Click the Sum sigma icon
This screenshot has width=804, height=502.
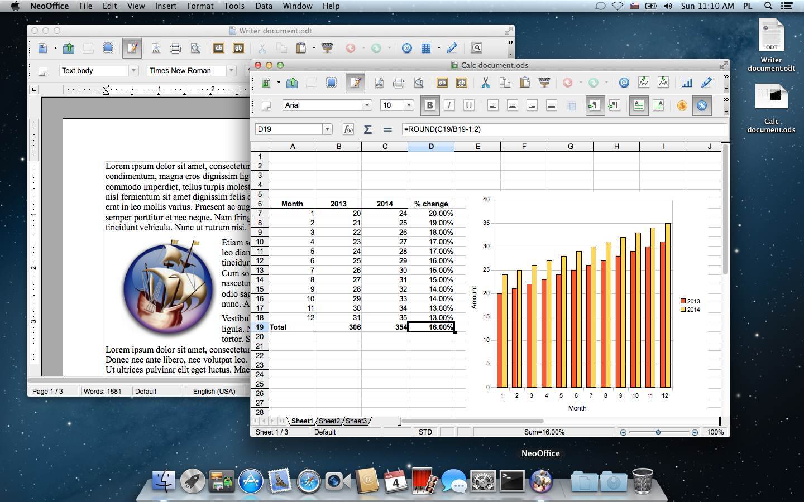(x=367, y=129)
